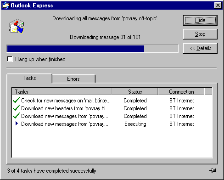Click 'Downloading message 81 of 101' text
The height and width of the screenshot is (180, 224).
[x=105, y=37]
